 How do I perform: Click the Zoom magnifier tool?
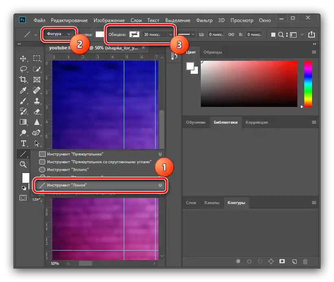tap(24, 164)
